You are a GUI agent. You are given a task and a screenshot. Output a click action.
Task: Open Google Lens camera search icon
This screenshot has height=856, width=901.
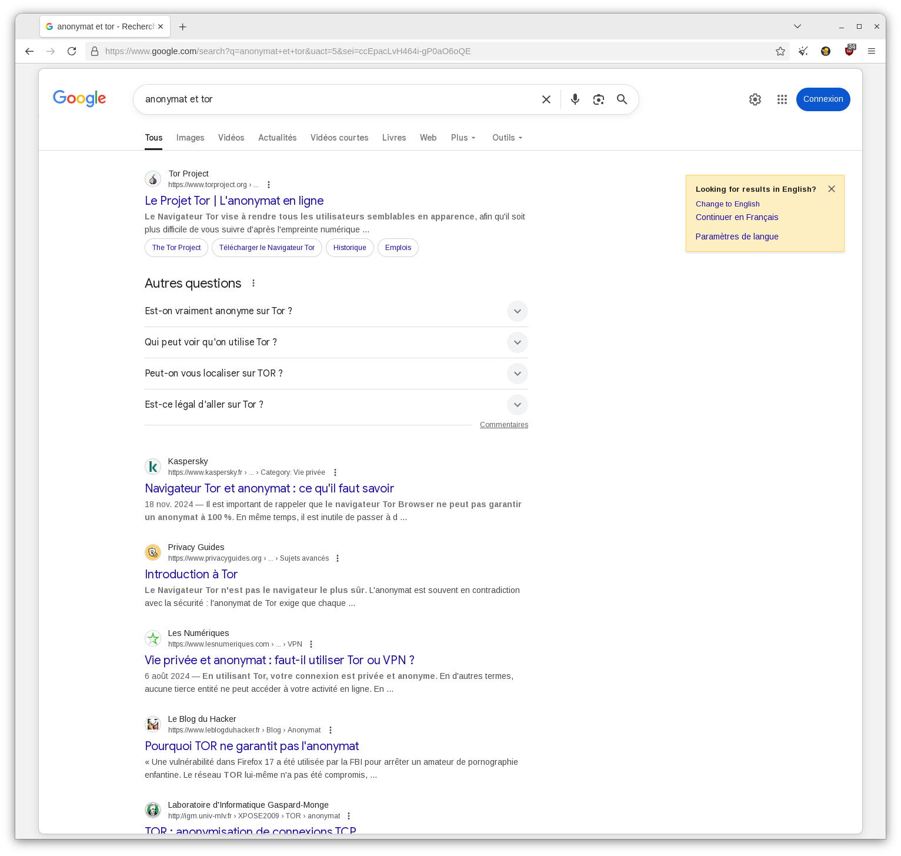click(x=598, y=99)
